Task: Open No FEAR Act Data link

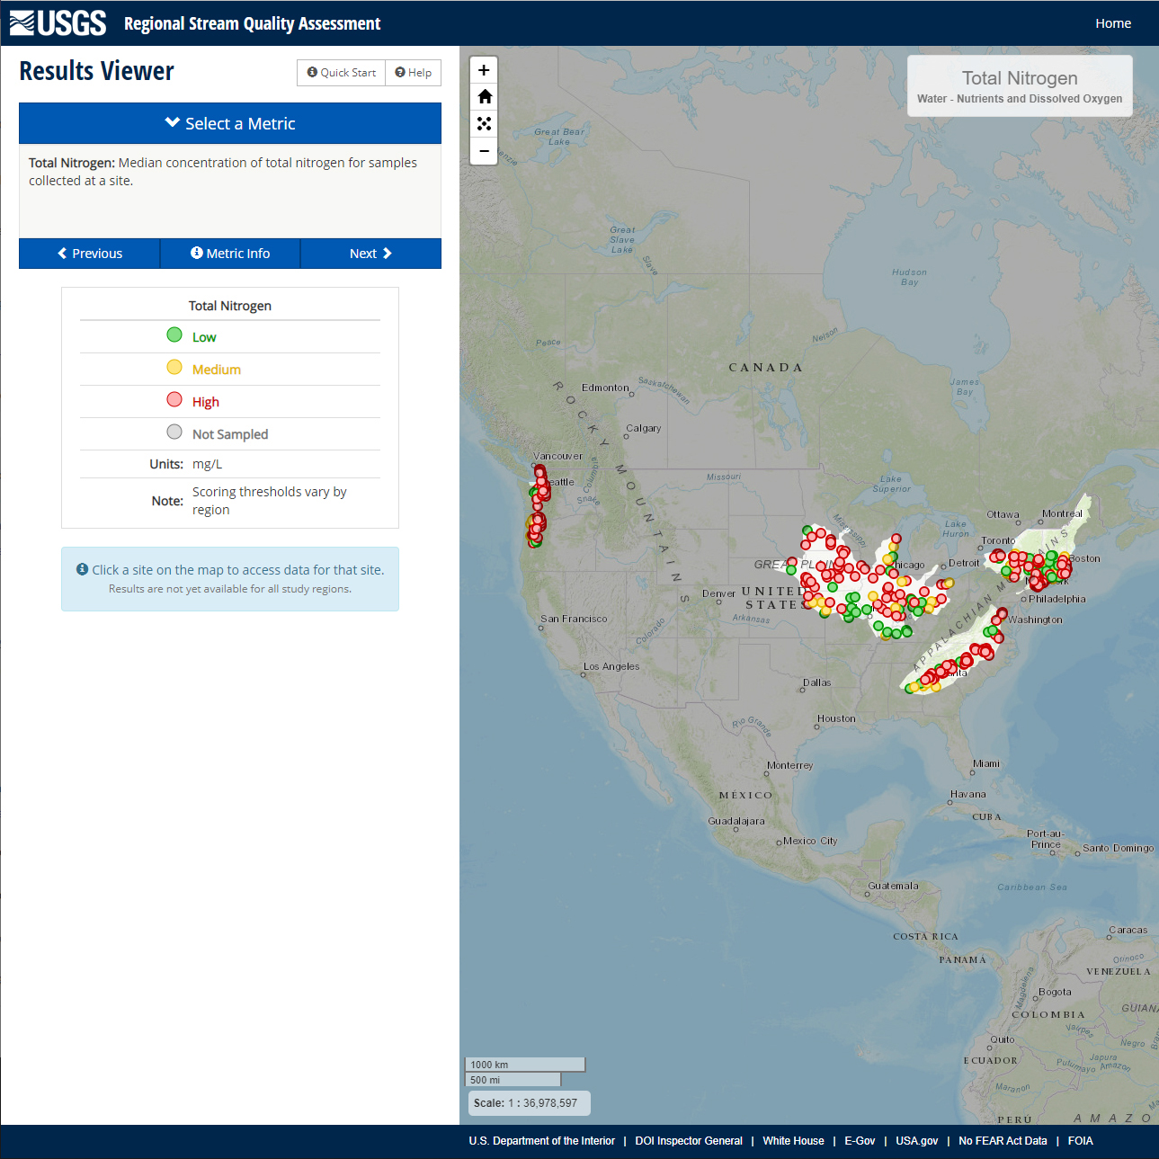Action: click(1003, 1141)
